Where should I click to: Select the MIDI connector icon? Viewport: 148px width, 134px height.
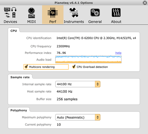pos(31,13)
